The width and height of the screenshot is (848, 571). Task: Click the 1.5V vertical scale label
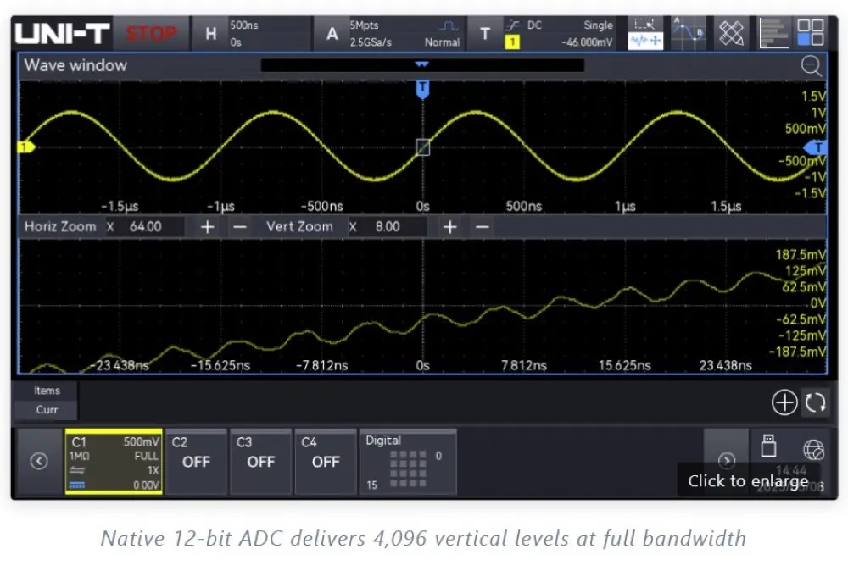[x=813, y=97]
